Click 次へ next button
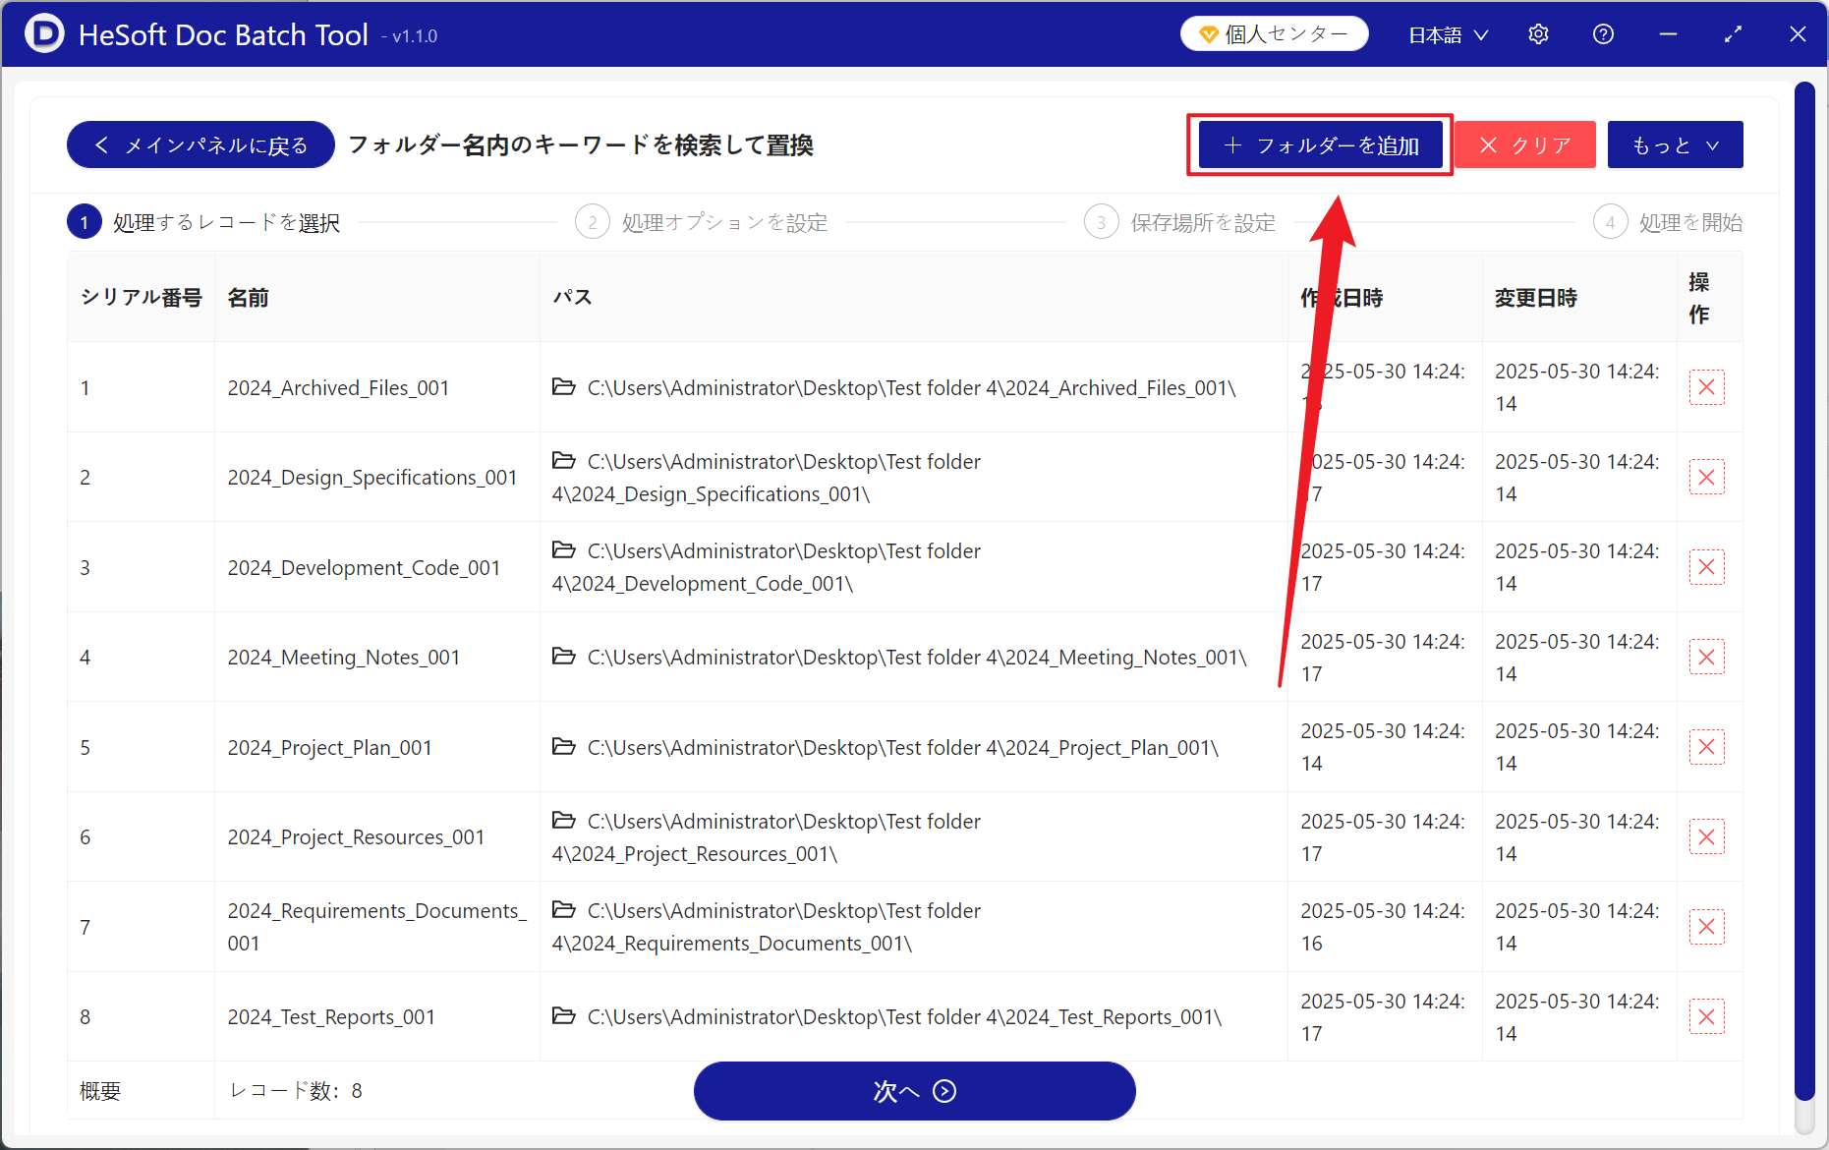 [914, 1091]
